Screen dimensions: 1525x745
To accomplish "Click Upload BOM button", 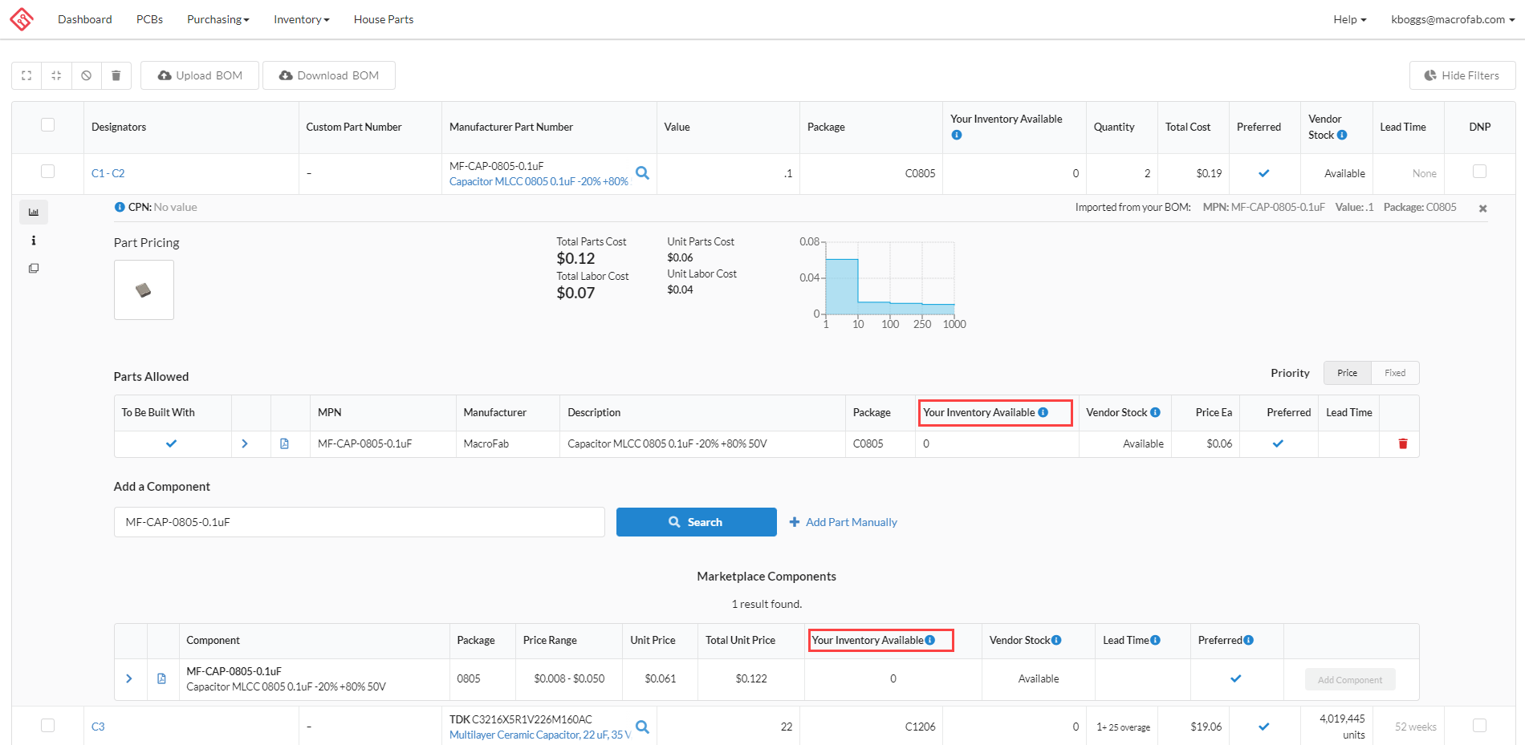I will pos(200,75).
